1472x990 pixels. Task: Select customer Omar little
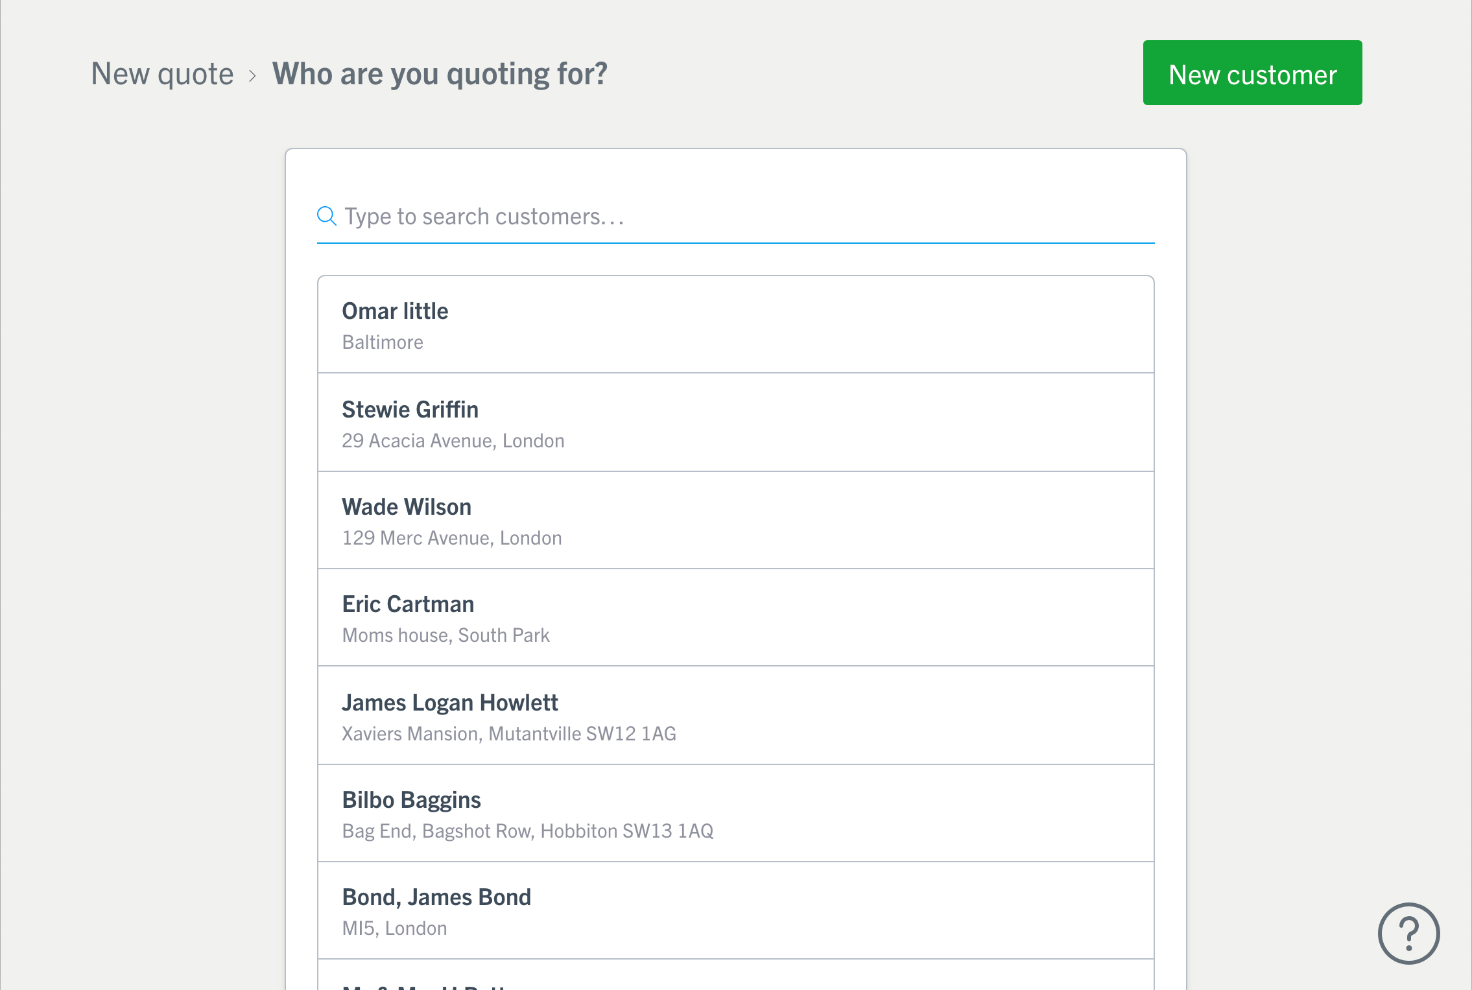click(735, 325)
